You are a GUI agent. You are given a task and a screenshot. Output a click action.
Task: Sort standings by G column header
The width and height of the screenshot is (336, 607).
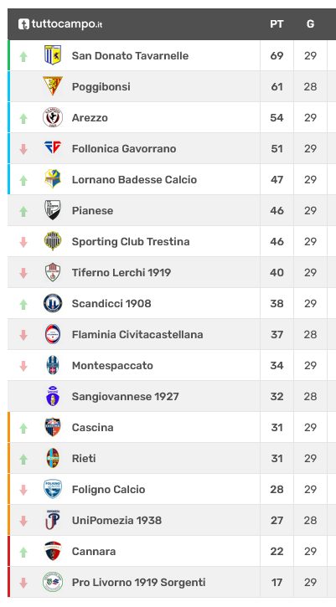coord(310,24)
